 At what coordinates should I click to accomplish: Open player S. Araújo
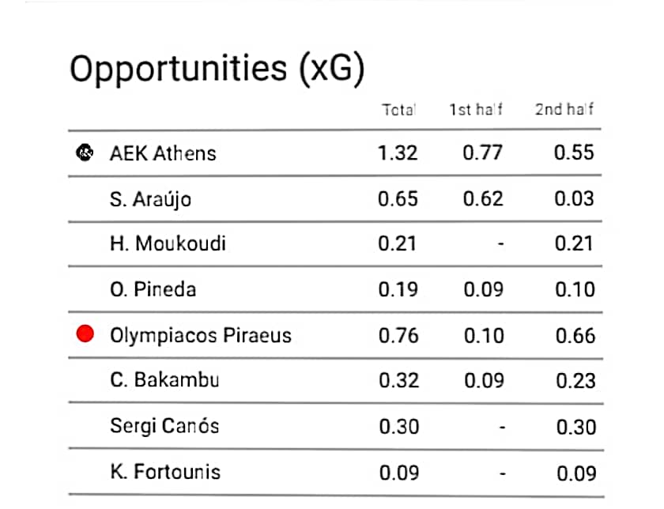click(x=150, y=199)
